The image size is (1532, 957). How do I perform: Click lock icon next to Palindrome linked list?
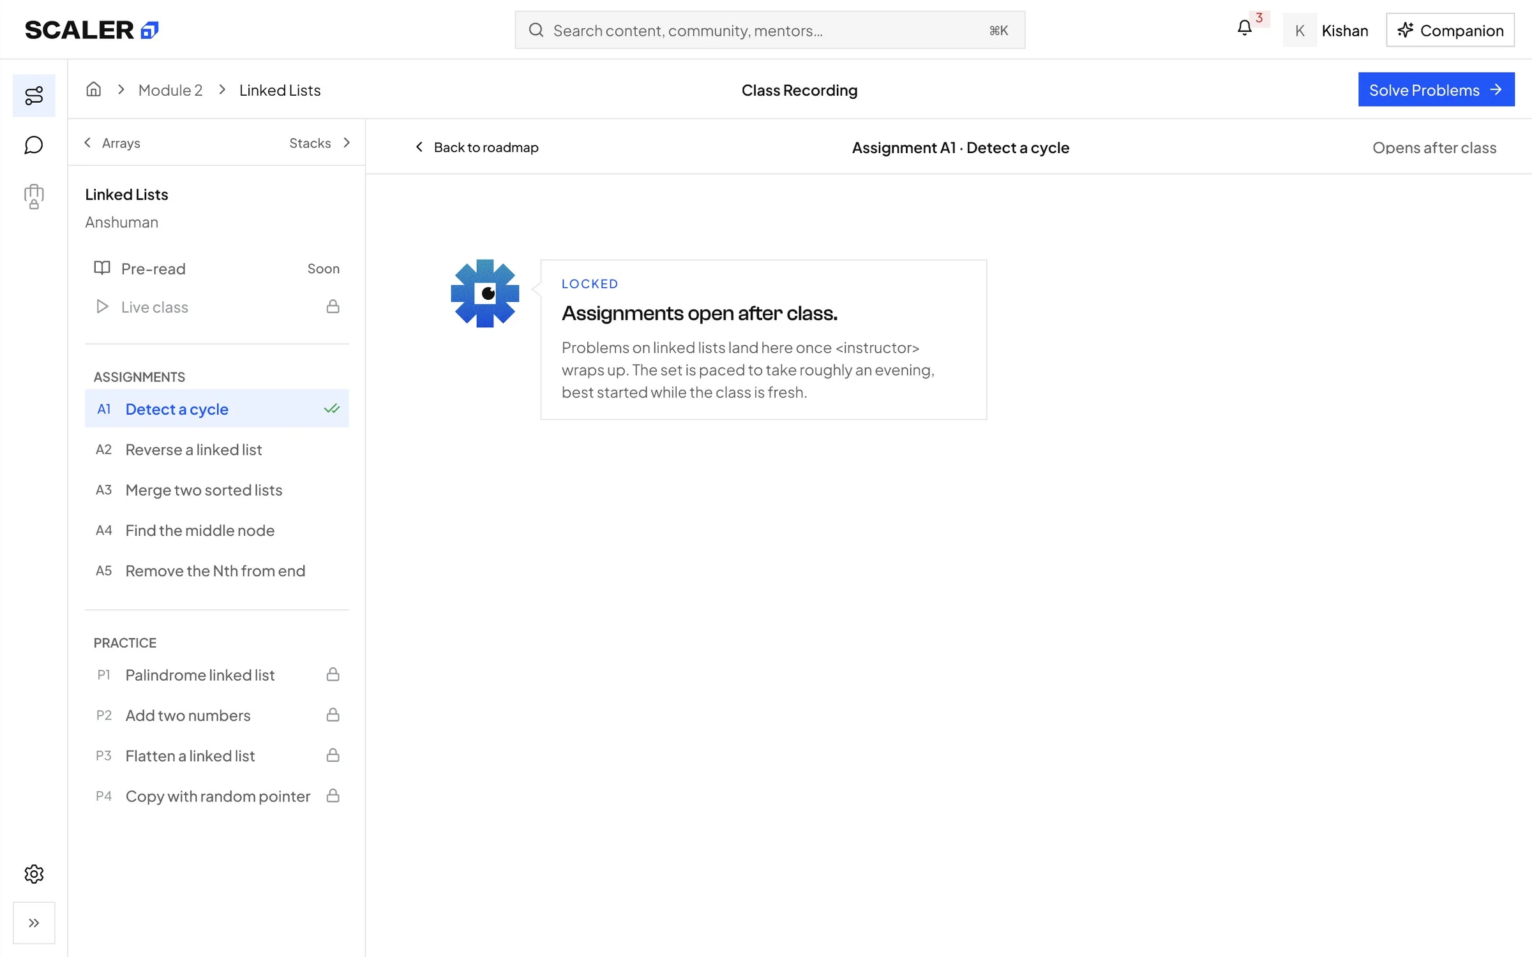[x=333, y=674]
